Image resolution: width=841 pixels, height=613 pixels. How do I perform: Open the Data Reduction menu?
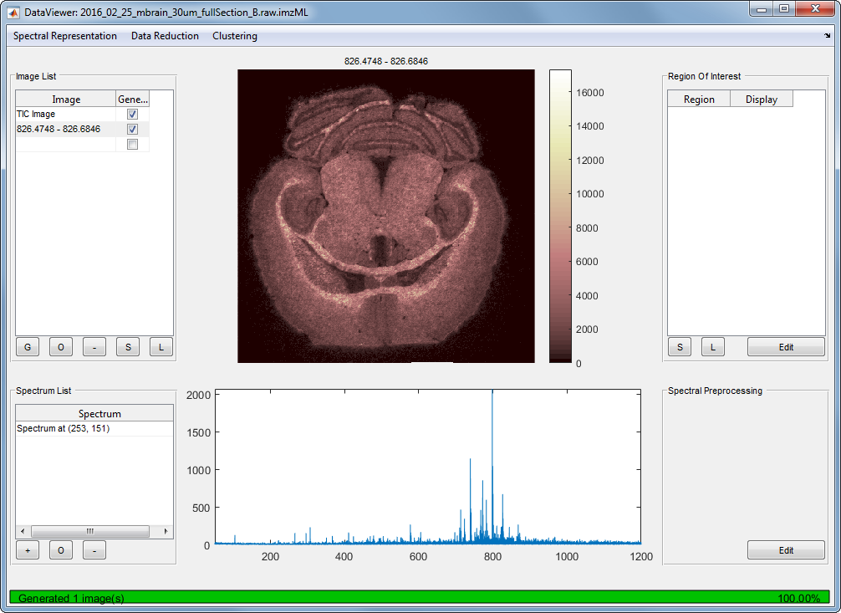(165, 36)
